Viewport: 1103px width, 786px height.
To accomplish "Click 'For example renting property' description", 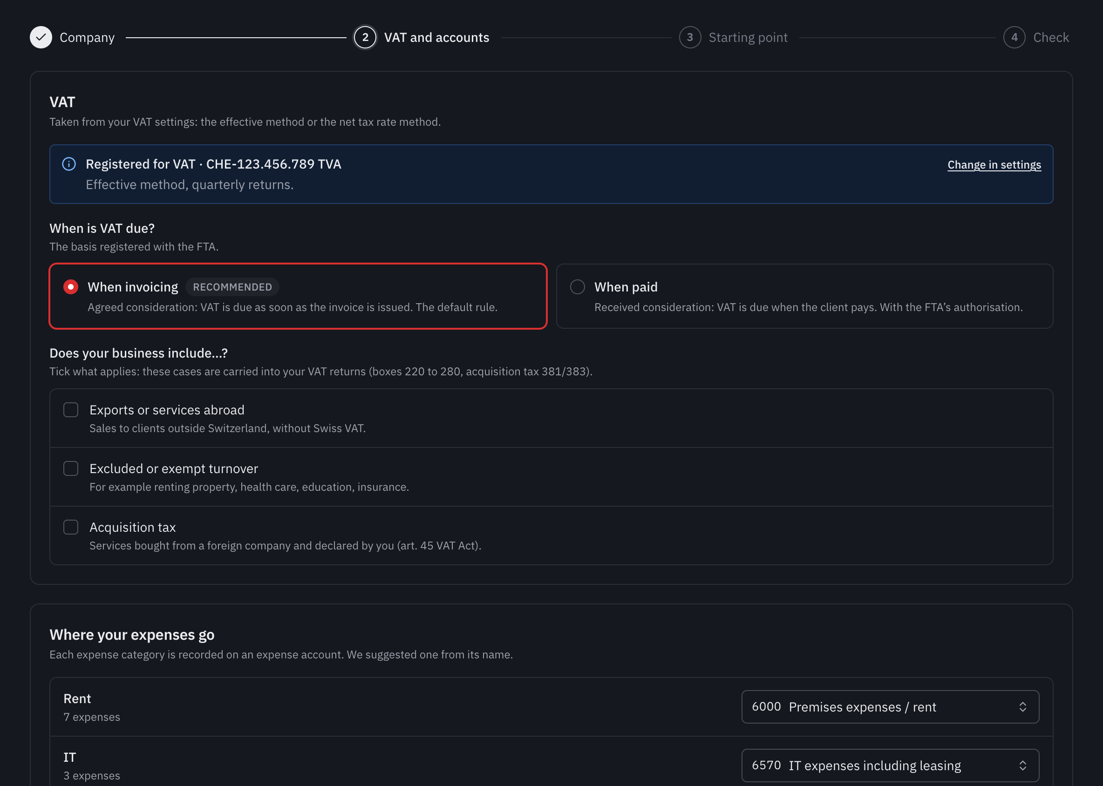I will (x=249, y=487).
